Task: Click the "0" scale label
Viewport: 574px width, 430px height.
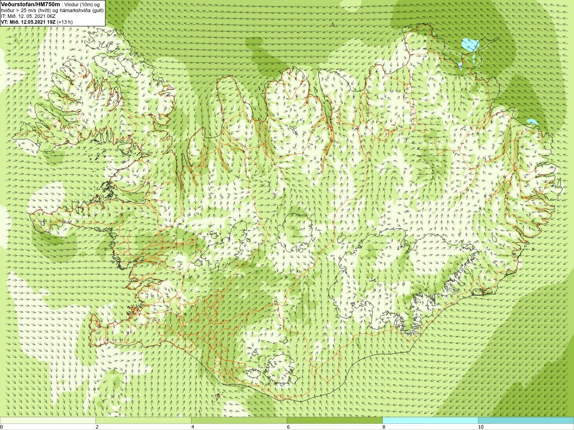Action: pyautogui.click(x=2, y=427)
